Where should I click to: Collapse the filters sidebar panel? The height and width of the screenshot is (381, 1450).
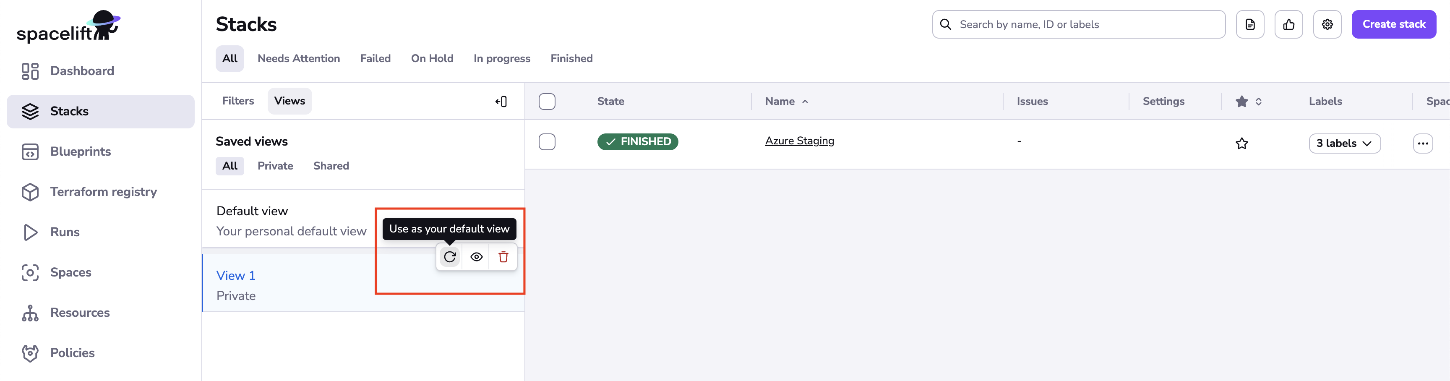pos(501,101)
